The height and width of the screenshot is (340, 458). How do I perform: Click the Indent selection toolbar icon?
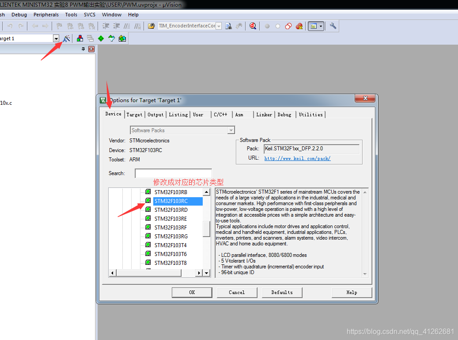click(106, 26)
